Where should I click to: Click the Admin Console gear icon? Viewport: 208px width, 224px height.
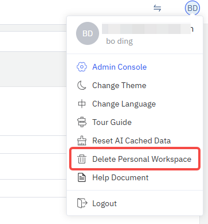point(82,67)
